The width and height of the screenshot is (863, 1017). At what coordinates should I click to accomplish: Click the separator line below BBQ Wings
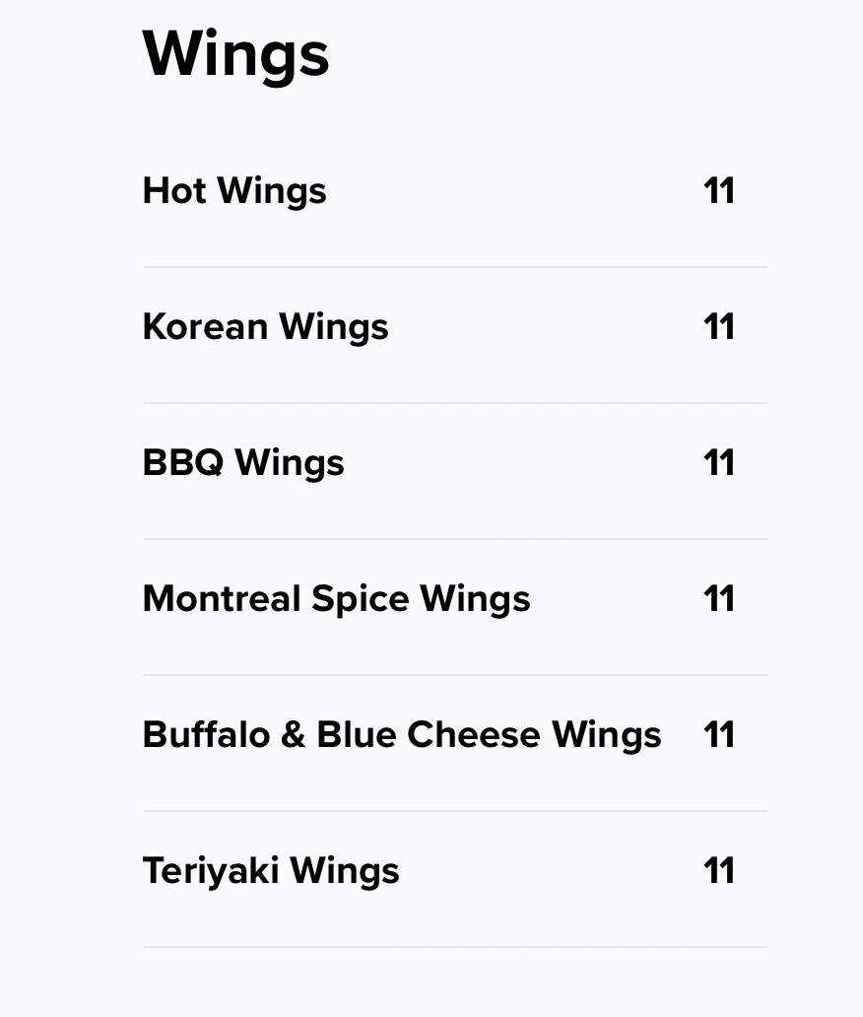point(454,539)
